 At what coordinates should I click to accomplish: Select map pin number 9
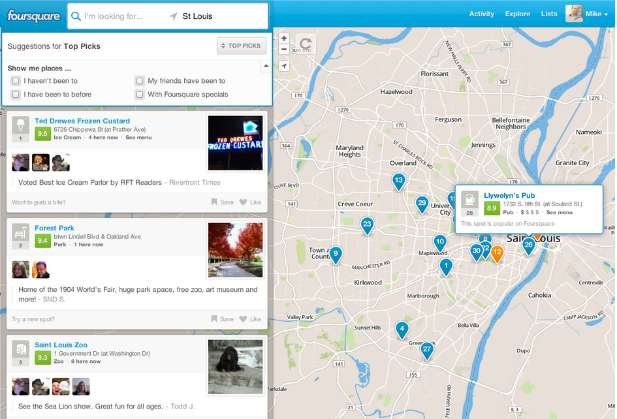pos(336,254)
